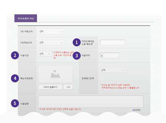Open the 시술시간 selection dropdown
The width and height of the screenshot is (166, 123).
(45, 54)
